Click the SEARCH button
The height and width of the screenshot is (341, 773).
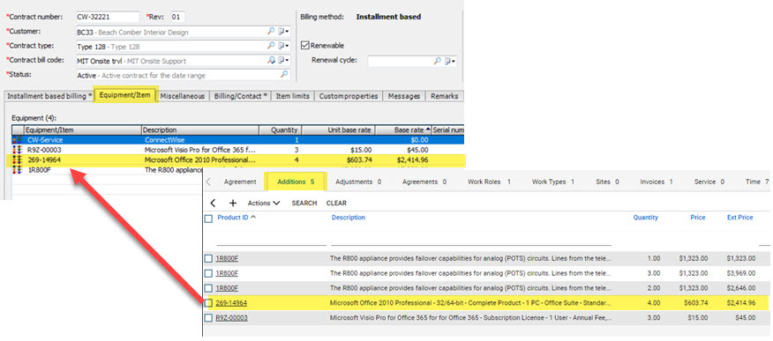[304, 203]
